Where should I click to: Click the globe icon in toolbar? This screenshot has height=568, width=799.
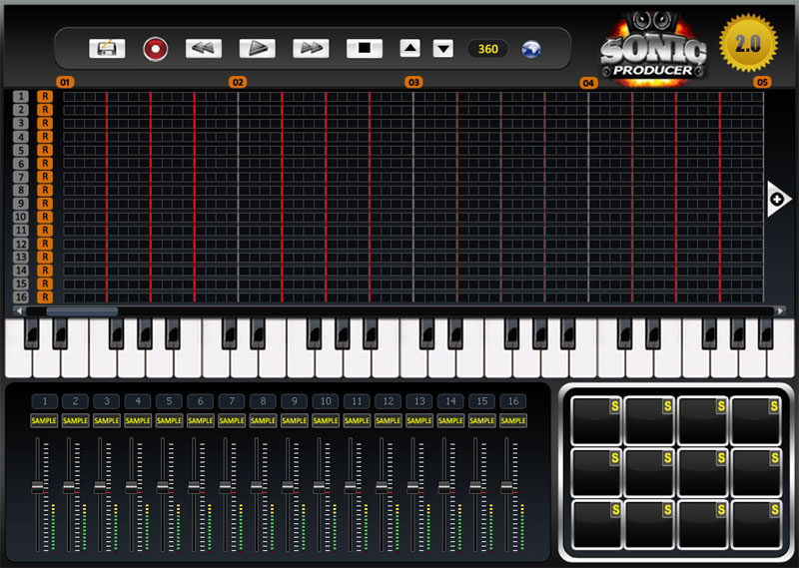click(x=531, y=49)
